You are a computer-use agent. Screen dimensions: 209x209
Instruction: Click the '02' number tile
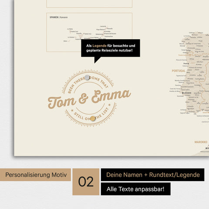(86, 182)
